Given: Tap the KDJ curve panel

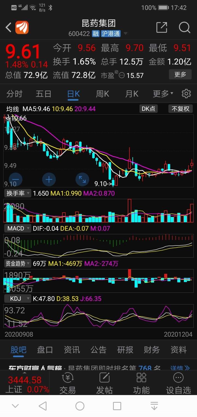Looking at the screenshot, I should click(99, 316).
